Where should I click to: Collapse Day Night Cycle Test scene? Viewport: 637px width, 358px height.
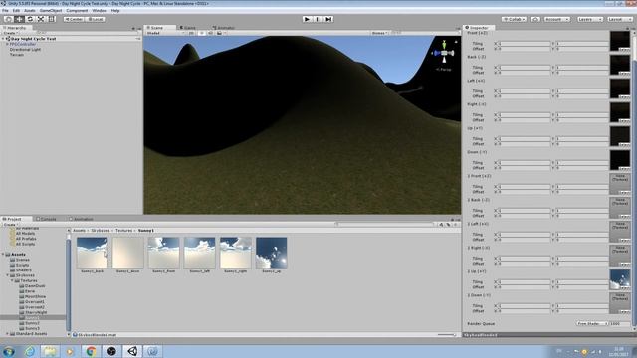pos(3,39)
